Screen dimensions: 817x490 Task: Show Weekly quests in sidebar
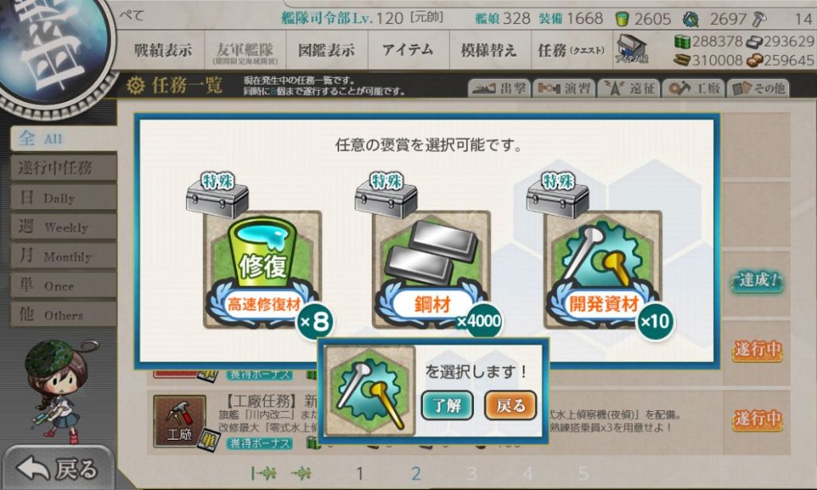(64, 227)
